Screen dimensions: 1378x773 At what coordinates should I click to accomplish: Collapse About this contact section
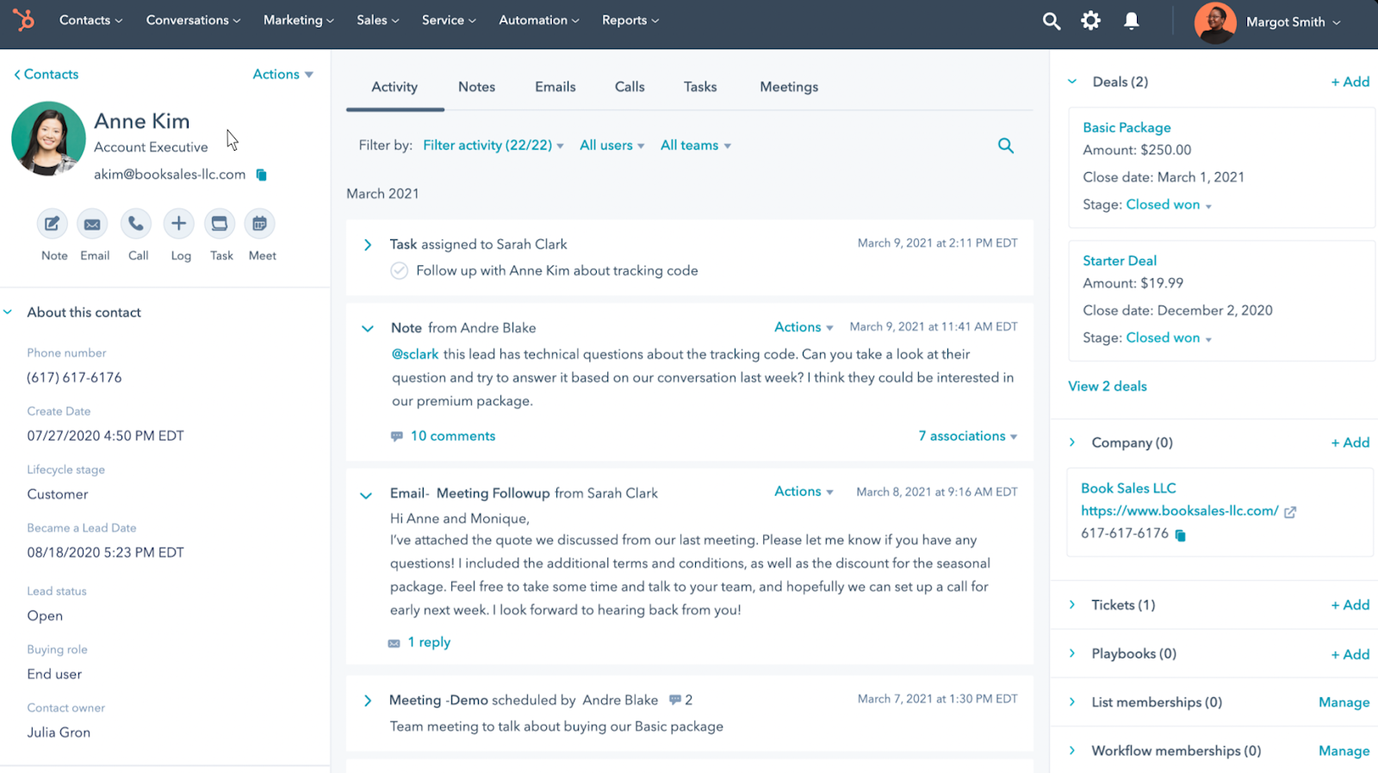point(8,312)
